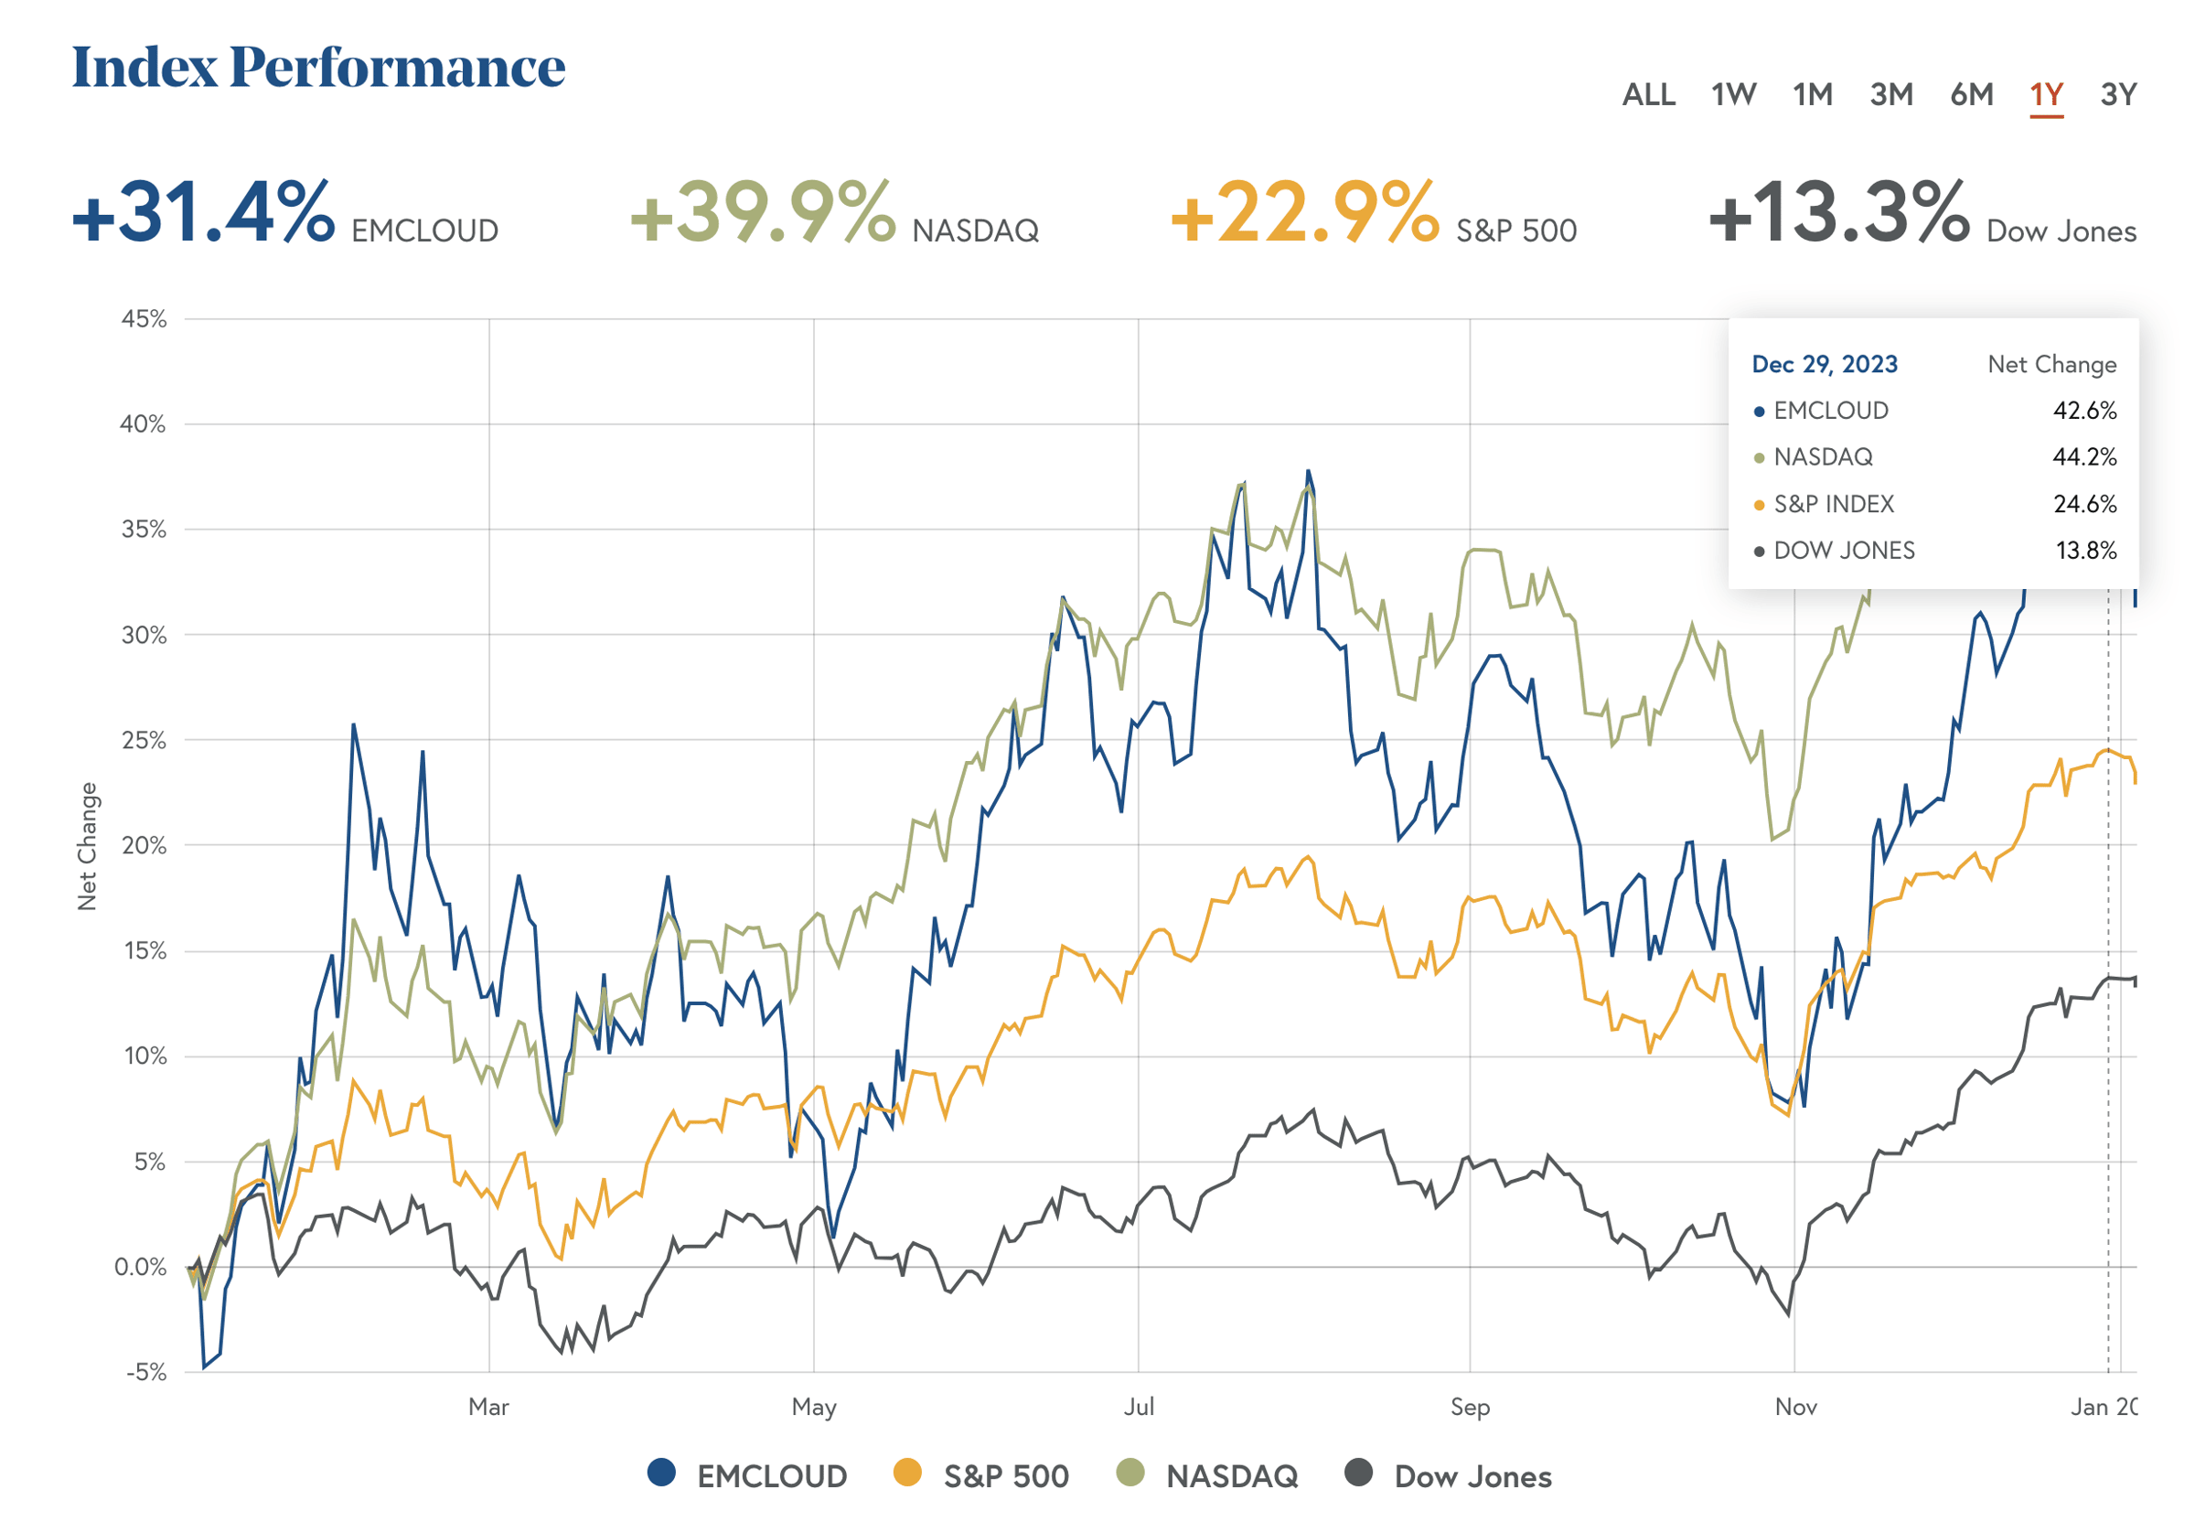Toggle S&P 500 series via legend dot
The height and width of the screenshot is (1522, 2195).
coord(906,1473)
